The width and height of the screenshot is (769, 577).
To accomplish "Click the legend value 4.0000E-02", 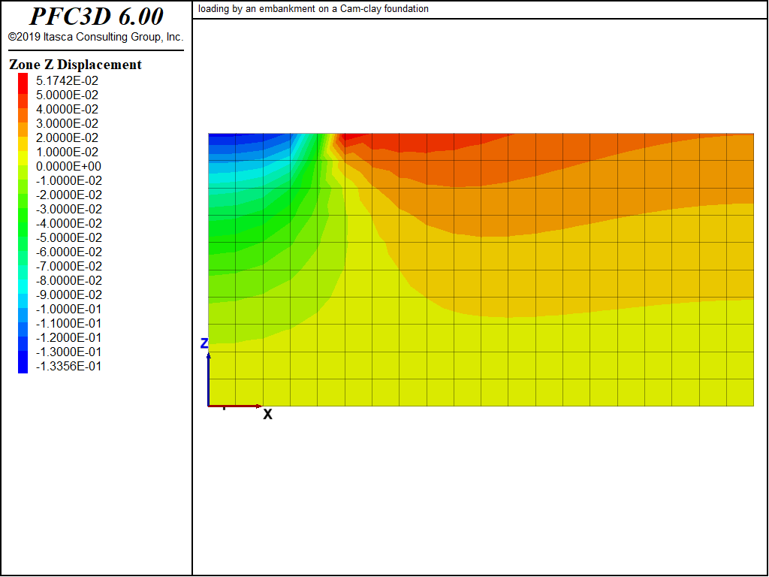I will [x=67, y=109].
